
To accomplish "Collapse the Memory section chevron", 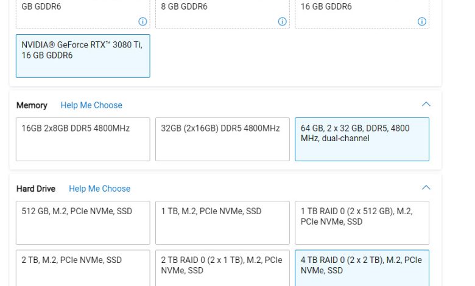I will (x=426, y=105).
